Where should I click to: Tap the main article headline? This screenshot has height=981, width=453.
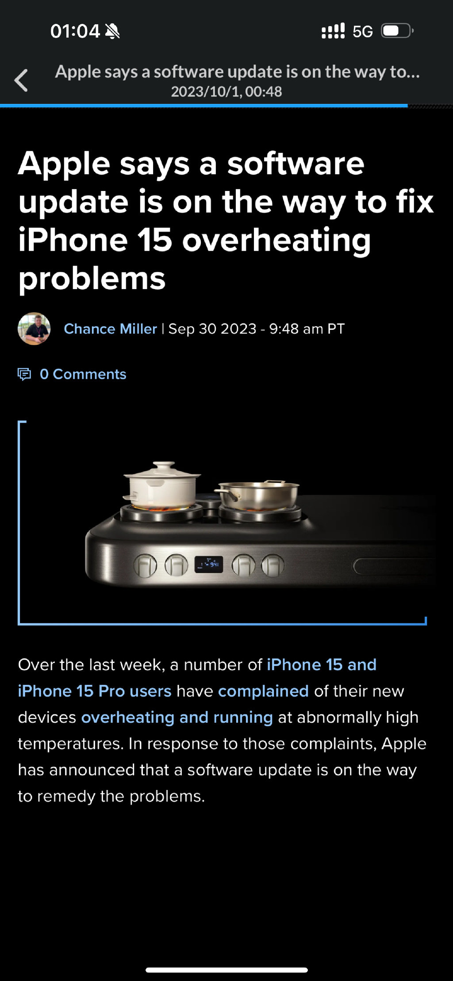(226, 221)
